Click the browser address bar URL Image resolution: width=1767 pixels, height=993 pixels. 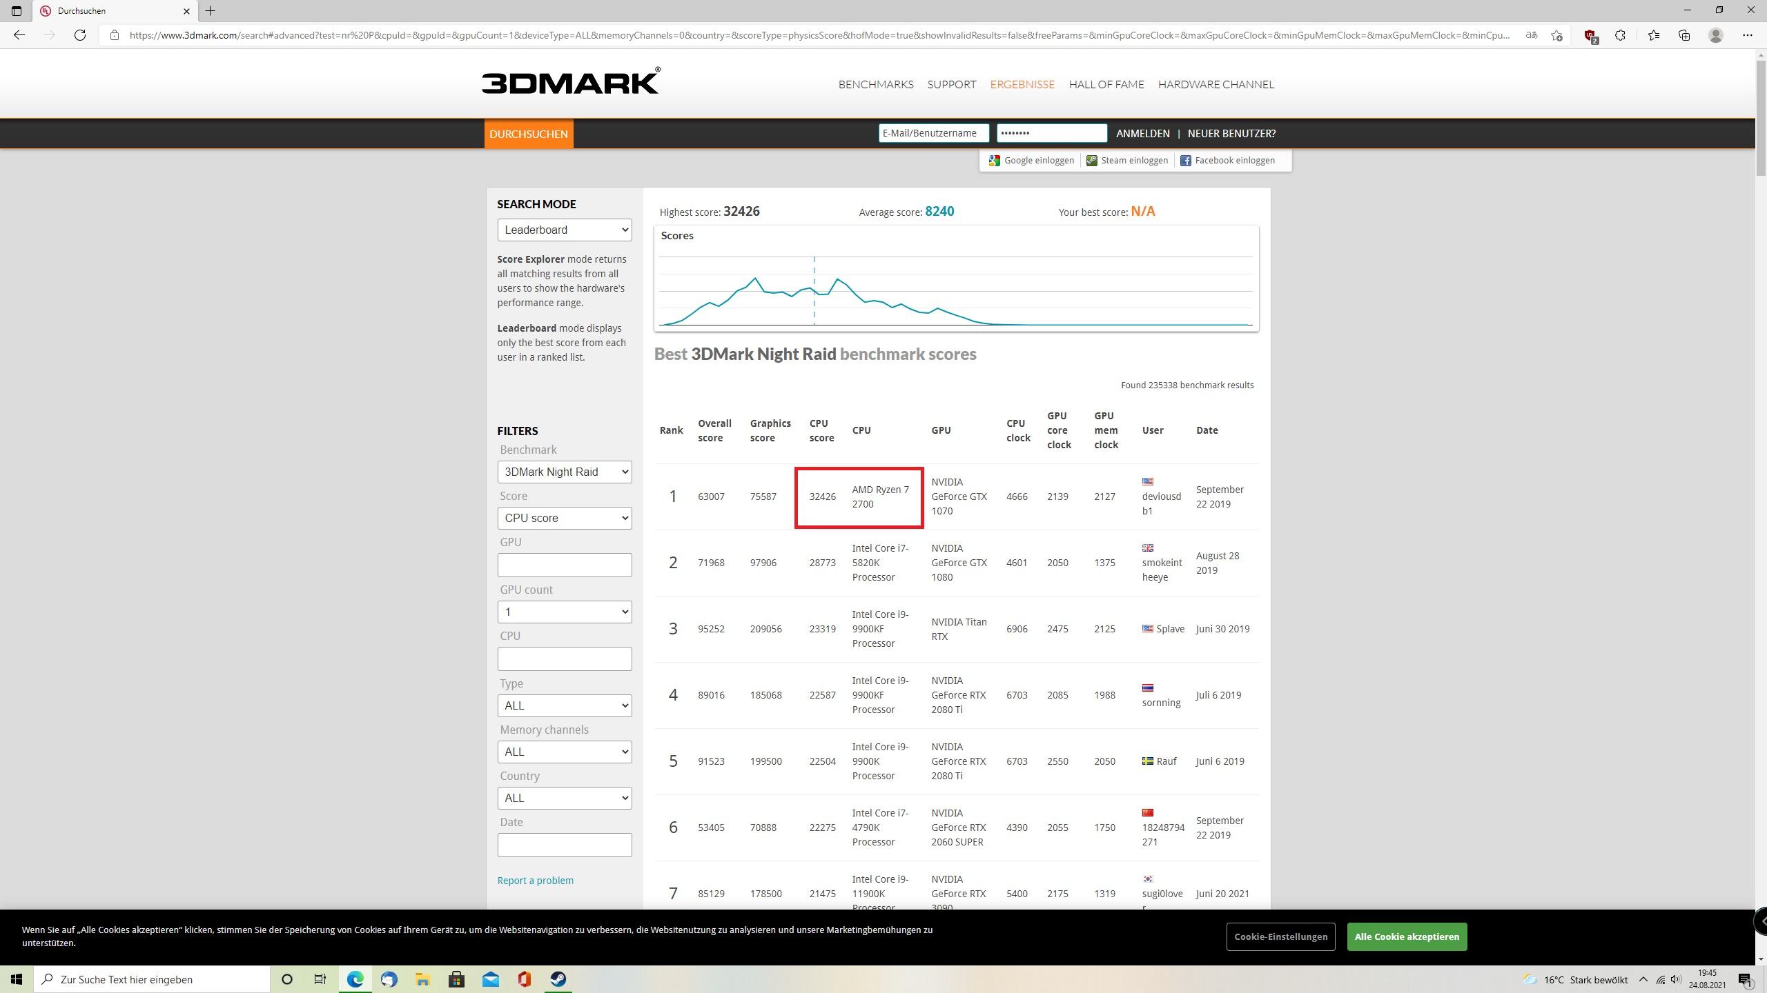(x=819, y=35)
